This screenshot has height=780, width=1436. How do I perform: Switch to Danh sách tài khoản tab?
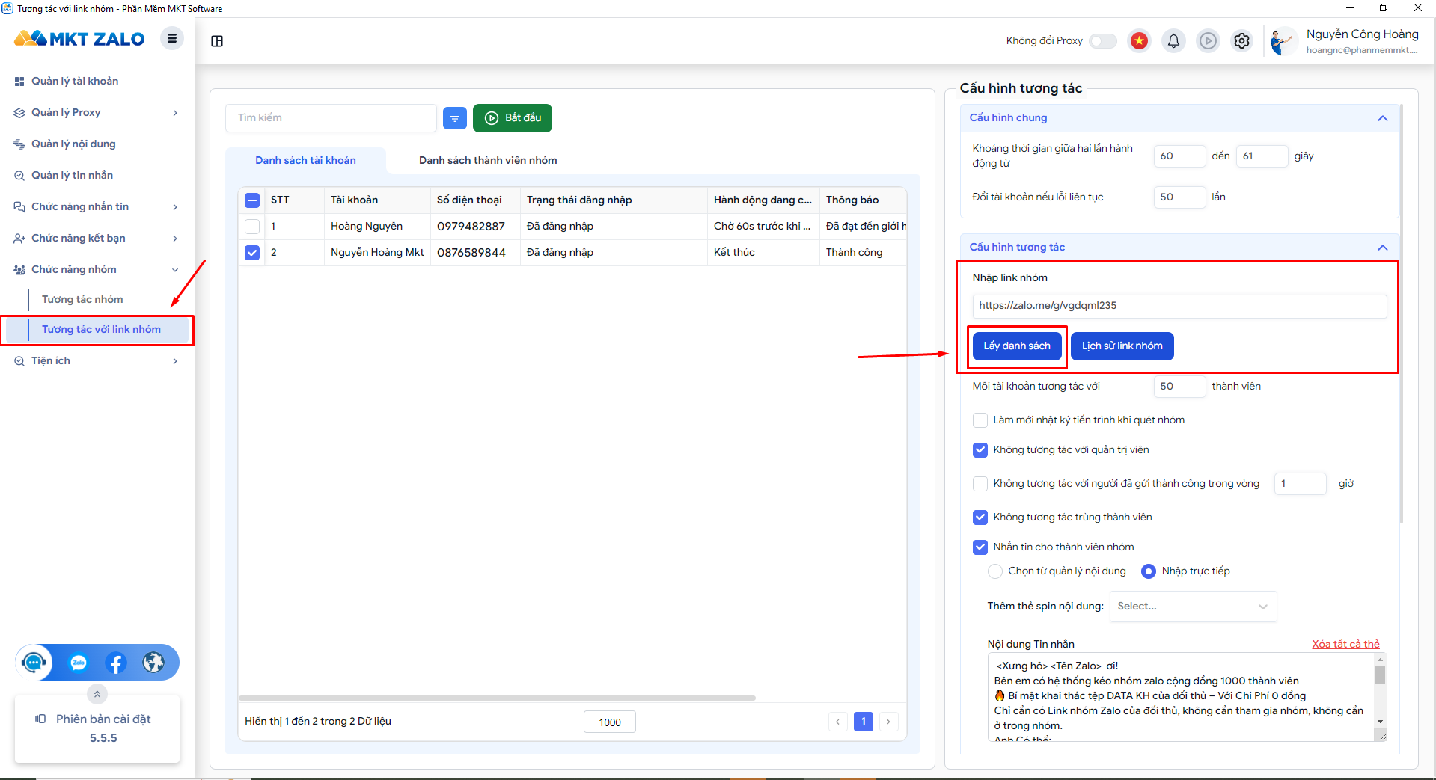(305, 161)
